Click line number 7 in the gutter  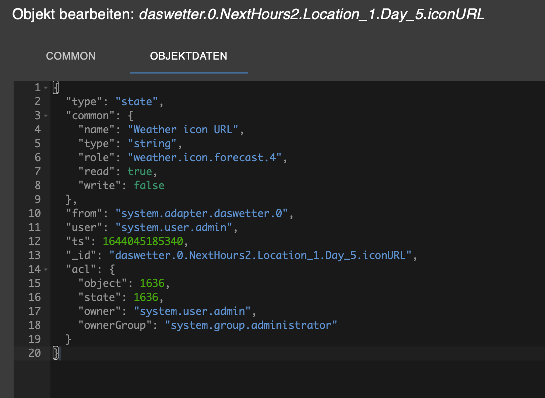(38, 171)
